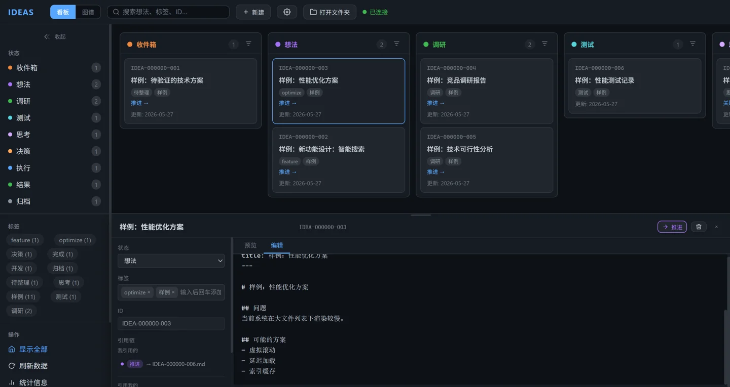Click the purple 推进 button in detail header
This screenshot has width=730, height=387.
pos(672,227)
